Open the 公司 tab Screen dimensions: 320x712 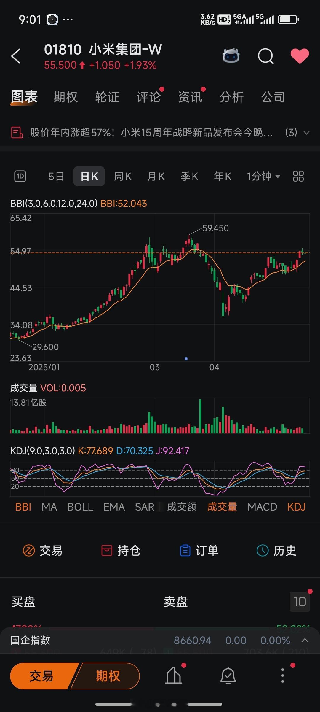coord(273,97)
